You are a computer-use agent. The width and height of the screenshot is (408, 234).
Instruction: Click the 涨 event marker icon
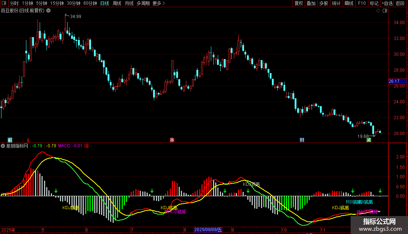click(x=172, y=140)
